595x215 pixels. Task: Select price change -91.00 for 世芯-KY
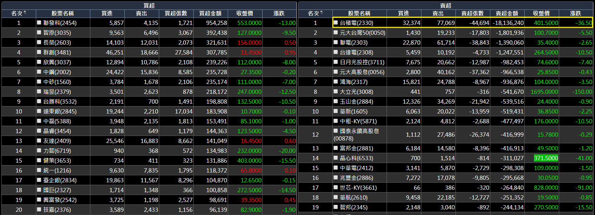584,188
